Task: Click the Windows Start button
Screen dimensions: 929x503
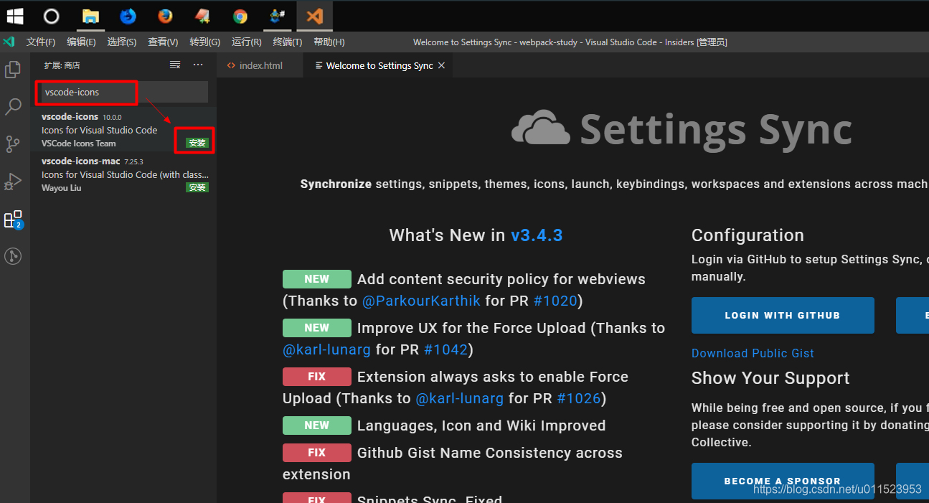Action: click(14, 16)
